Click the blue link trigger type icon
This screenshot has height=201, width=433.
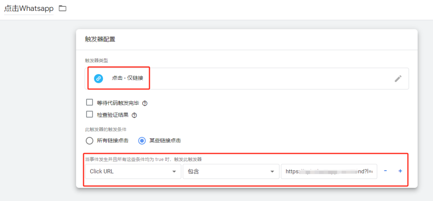99,78
